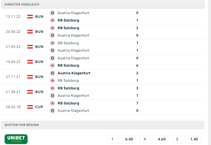
Task: Open the 28.02.18 match row date
Action: coord(13,107)
